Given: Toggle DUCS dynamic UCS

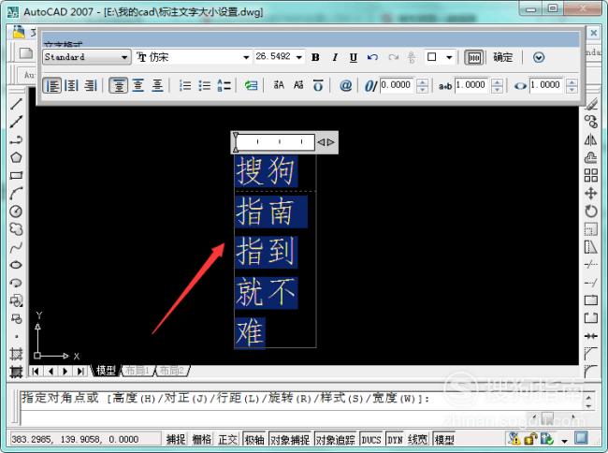Looking at the screenshot, I should pyautogui.click(x=371, y=439).
